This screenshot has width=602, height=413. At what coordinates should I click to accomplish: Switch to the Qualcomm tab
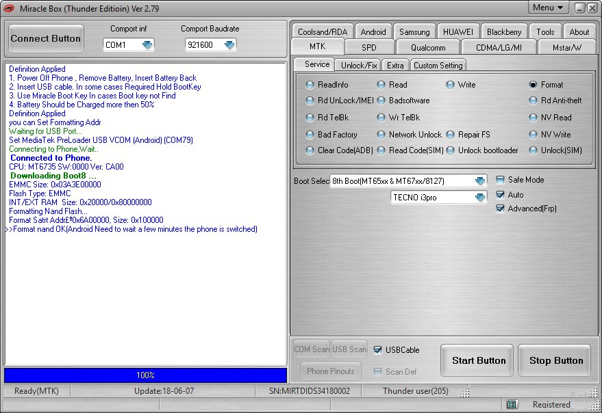(428, 48)
